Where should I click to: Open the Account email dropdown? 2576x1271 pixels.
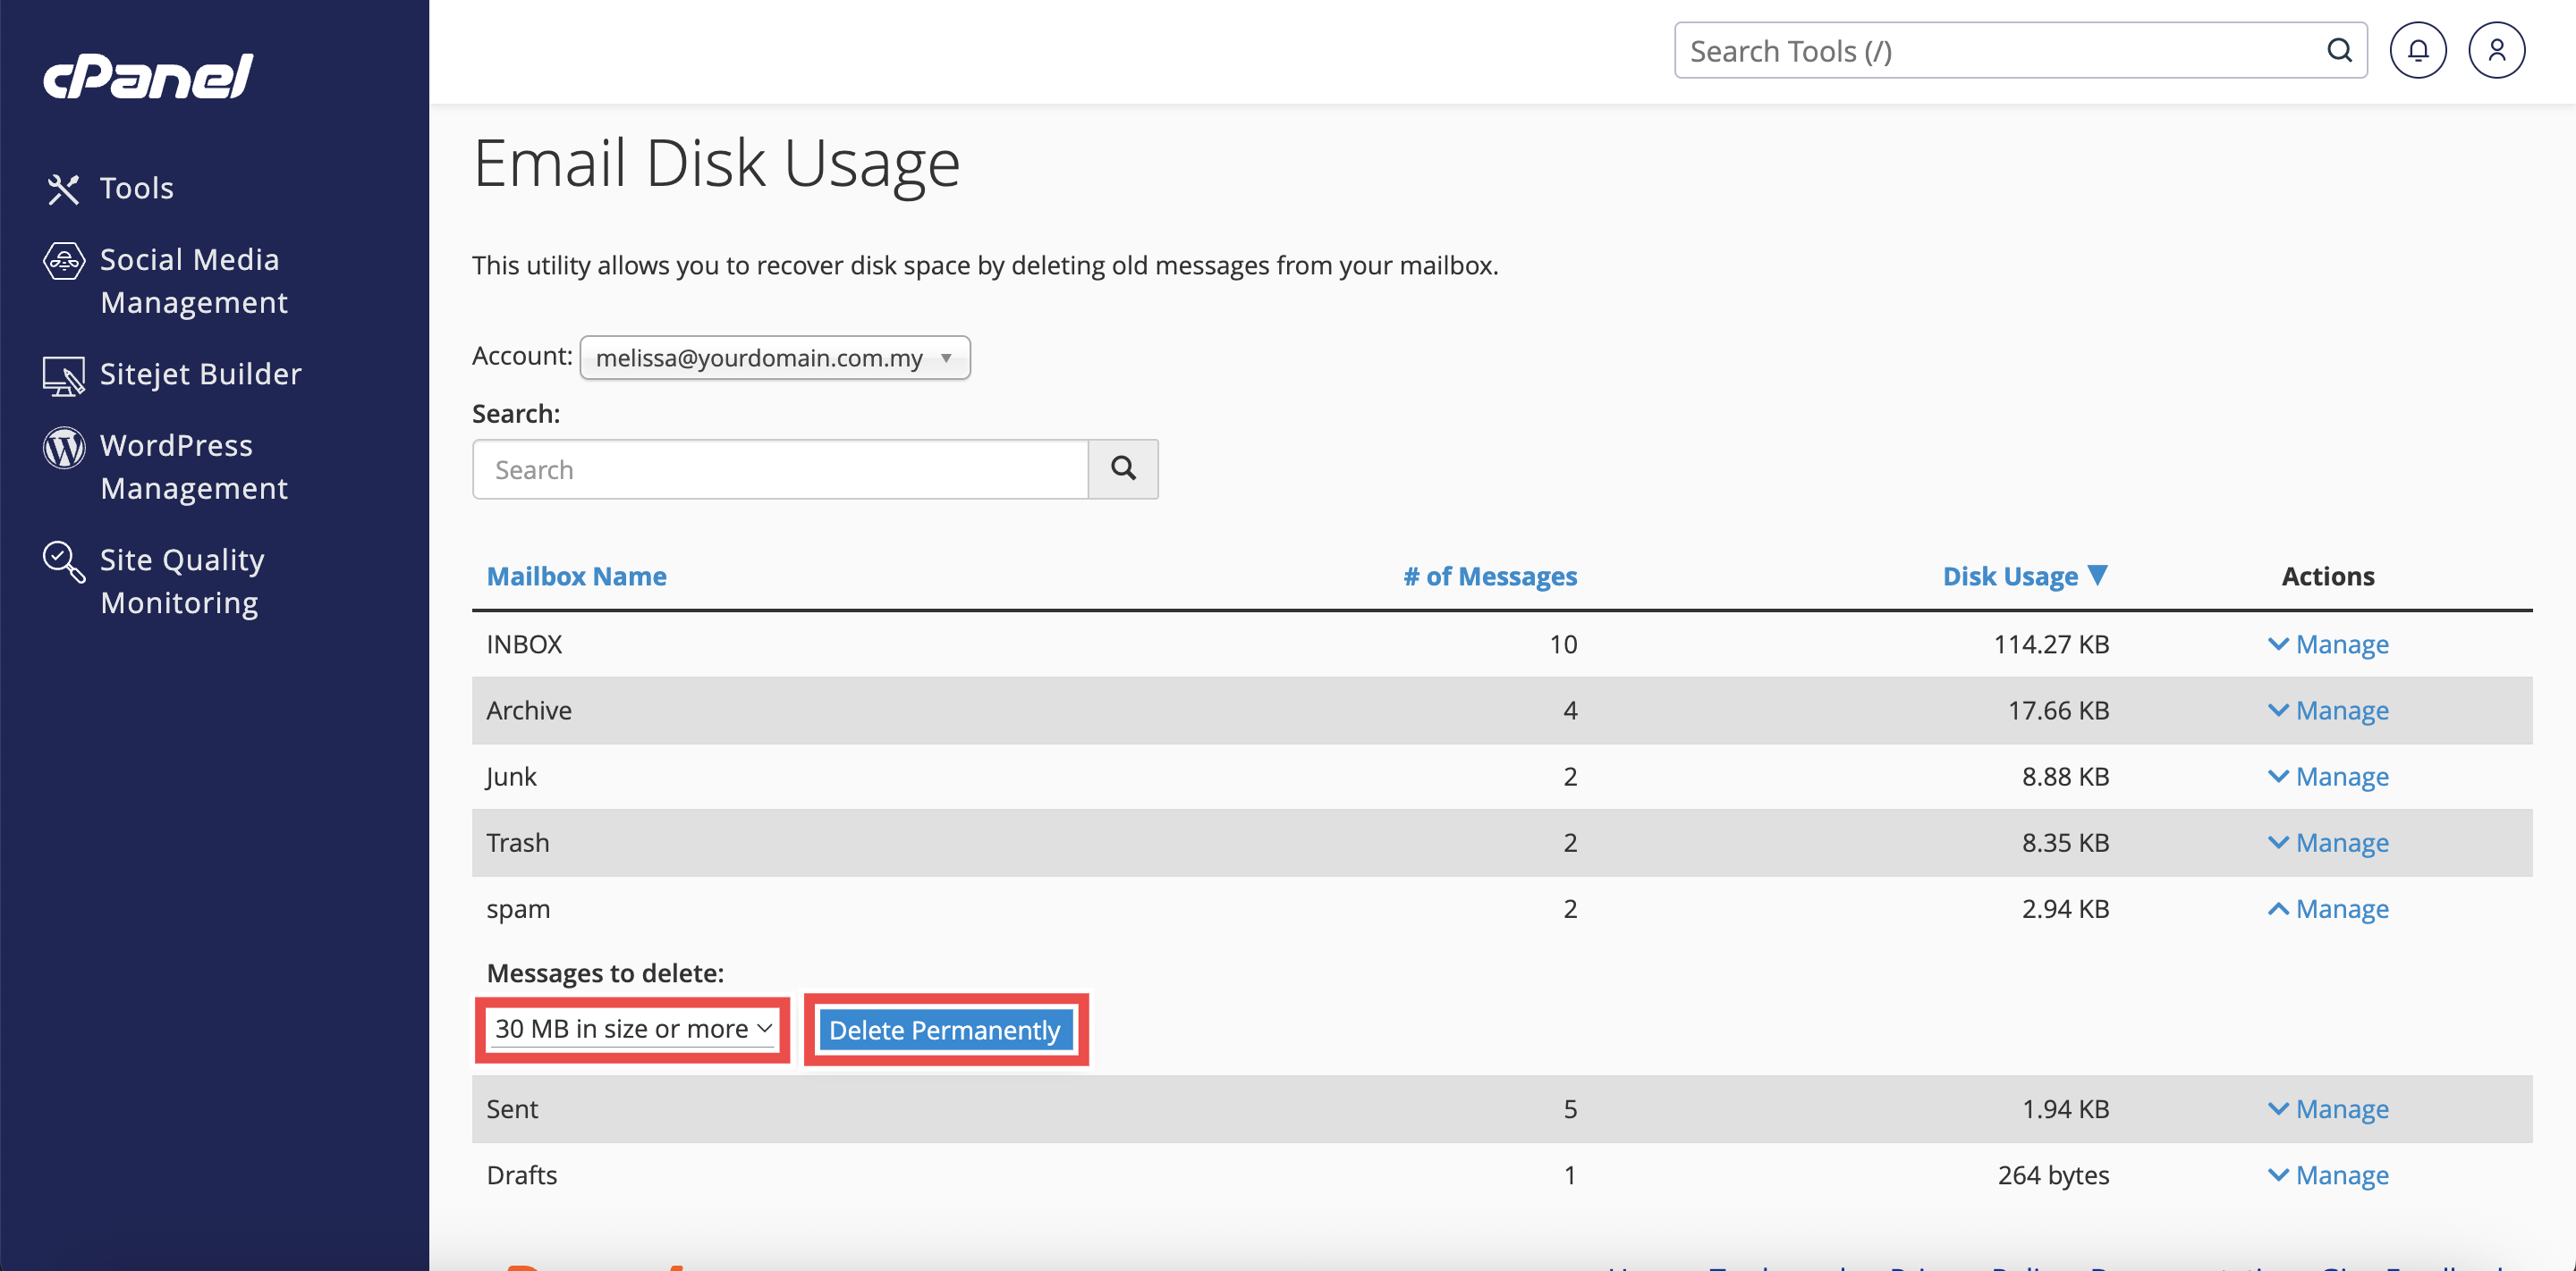pyautogui.click(x=774, y=358)
